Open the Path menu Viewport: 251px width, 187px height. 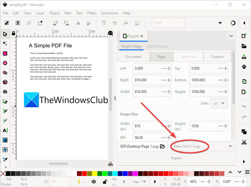click(x=68, y=13)
